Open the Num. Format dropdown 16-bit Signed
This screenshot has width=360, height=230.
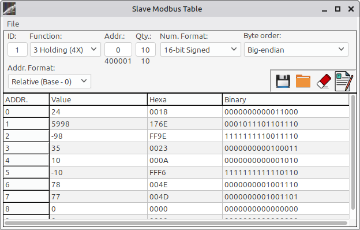click(200, 50)
